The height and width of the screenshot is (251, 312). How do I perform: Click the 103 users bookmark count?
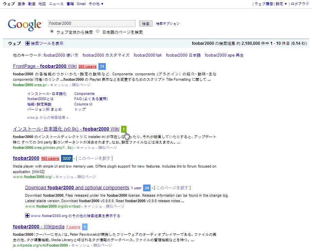point(50,158)
